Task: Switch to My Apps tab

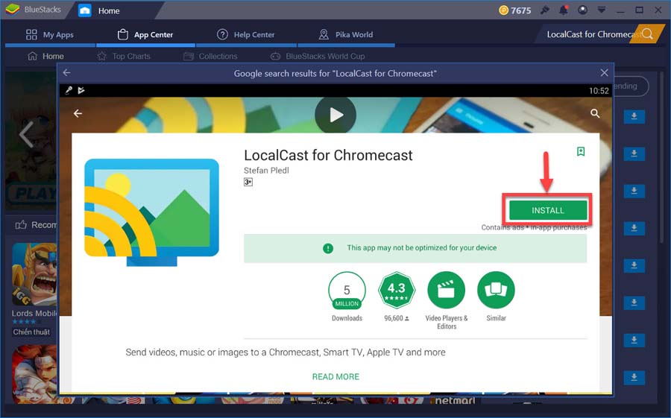Action: [50, 35]
